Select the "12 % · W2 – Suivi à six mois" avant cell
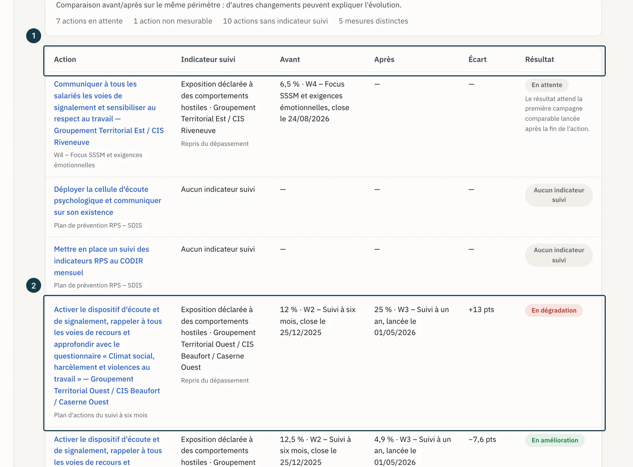The height and width of the screenshot is (467, 633). click(318, 321)
